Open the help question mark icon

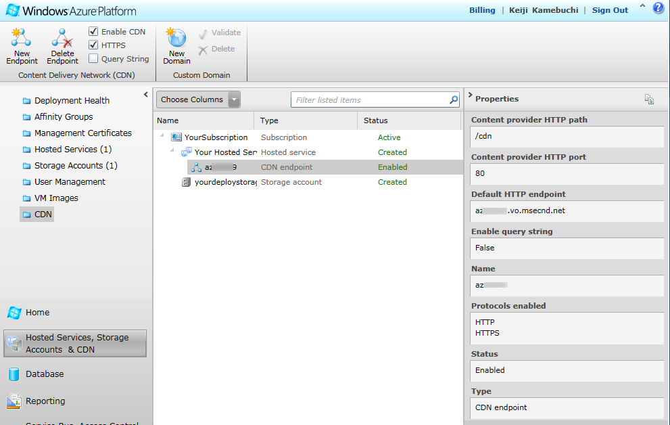(658, 9)
